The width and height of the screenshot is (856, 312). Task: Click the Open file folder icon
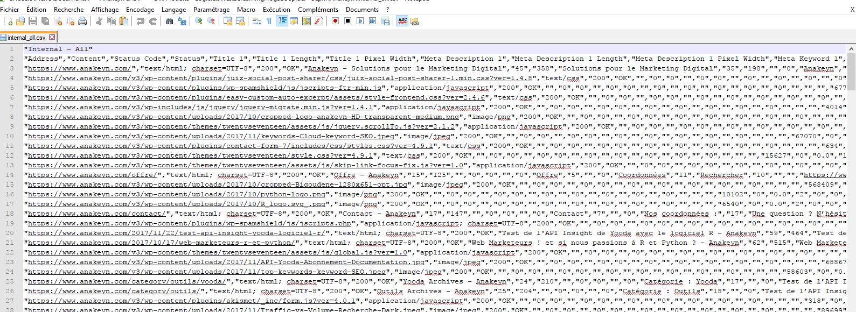pyautogui.click(x=20, y=21)
